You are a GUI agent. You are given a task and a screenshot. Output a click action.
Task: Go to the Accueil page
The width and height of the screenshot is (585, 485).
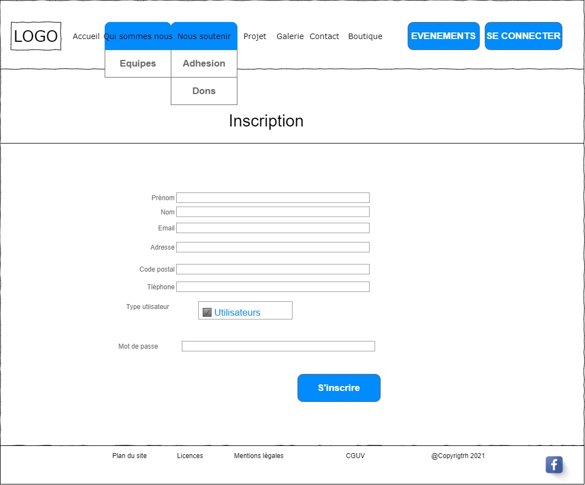(86, 36)
